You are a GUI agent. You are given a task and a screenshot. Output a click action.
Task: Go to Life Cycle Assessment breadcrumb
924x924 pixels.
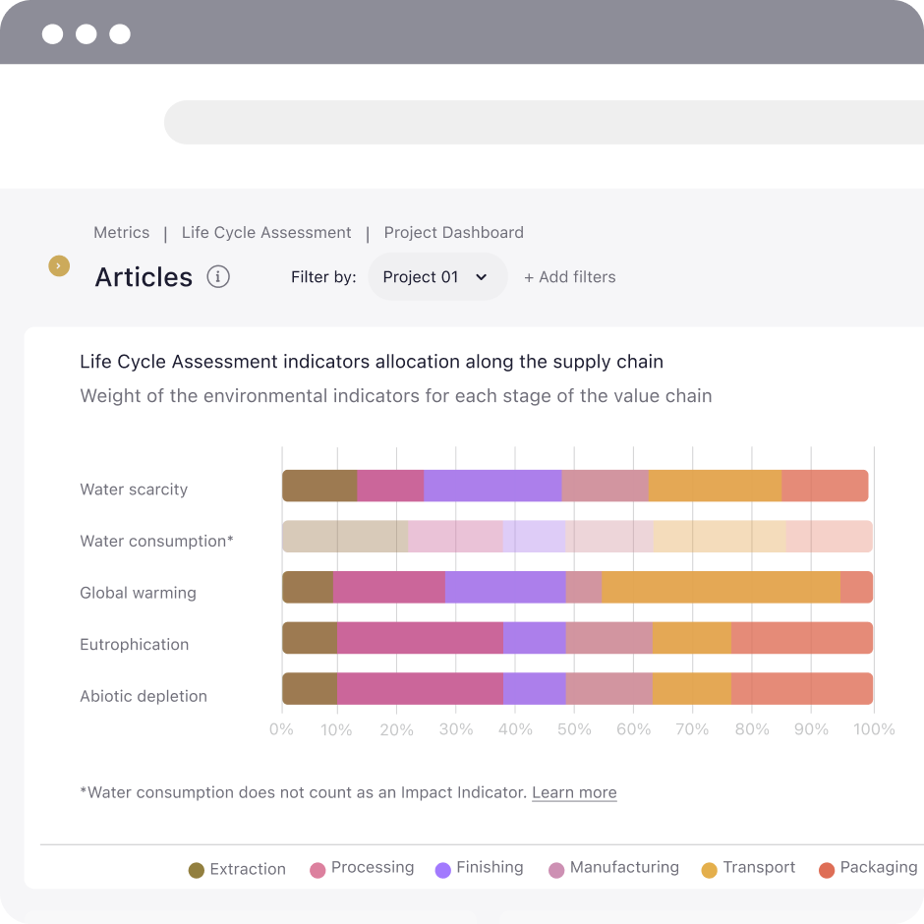pyautogui.click(x=266, y=232)
